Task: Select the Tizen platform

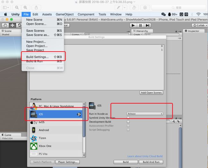Action: coord(56,138)
